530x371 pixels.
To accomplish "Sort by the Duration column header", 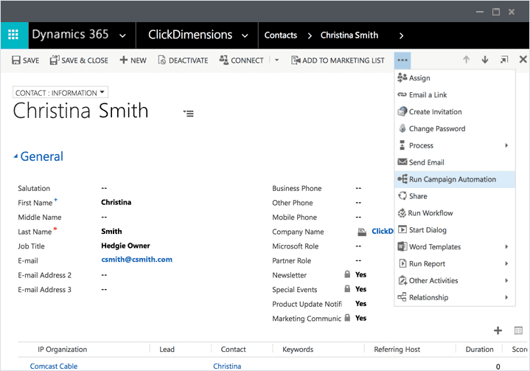I will click(x=479, y=350).
